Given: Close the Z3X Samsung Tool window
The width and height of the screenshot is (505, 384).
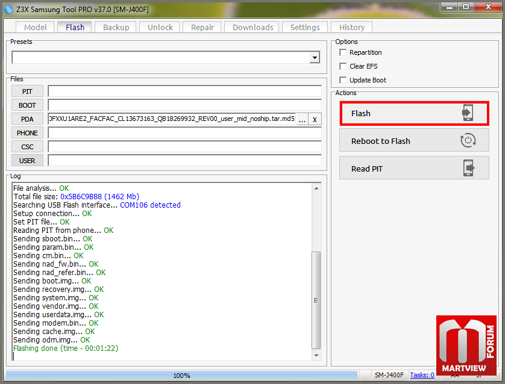Looking at the screenshot, I should (x=488, y=7).
